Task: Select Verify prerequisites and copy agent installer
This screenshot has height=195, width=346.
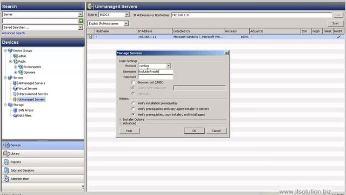Action: tap(133, 109)
